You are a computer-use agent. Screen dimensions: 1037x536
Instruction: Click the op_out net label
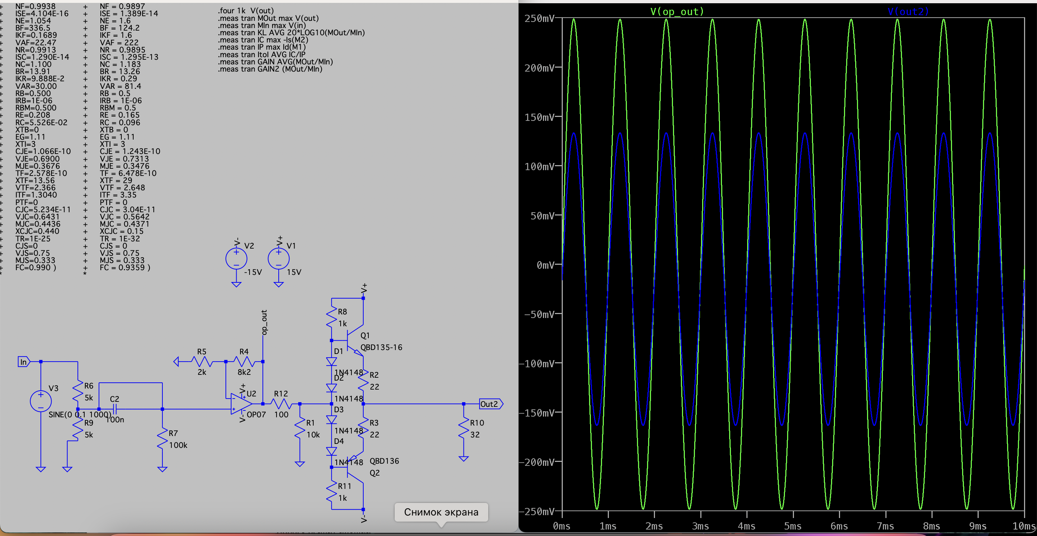pyautogui.click(x=264, y=322)
